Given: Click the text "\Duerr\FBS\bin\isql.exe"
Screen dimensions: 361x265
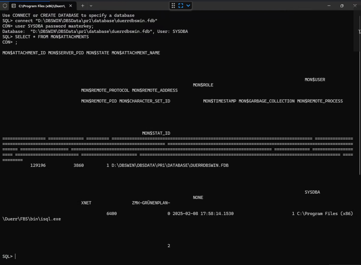Looking at the screenshot, I should coord(31,219).
